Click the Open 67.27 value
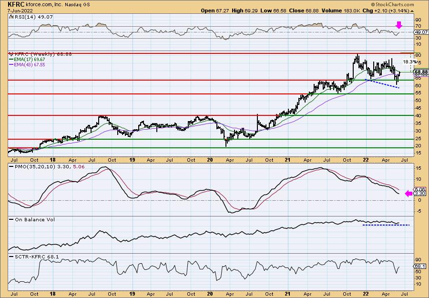Screen dimensions: 429x298 tap(215, 10)
